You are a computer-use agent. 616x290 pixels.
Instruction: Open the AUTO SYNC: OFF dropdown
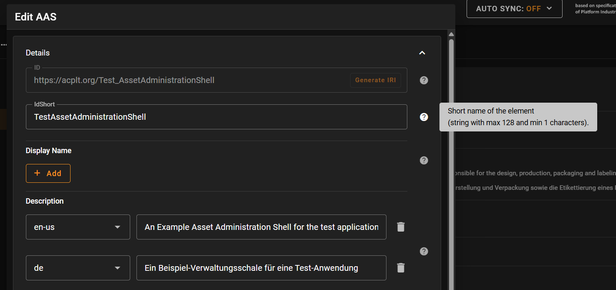coord(514,9)
